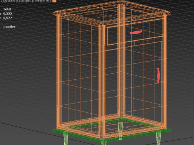Image resolution: width=194 pixels, height=145 pixels.
Task: Select the "Inactive" viewport status text
Action: point(9,27)
